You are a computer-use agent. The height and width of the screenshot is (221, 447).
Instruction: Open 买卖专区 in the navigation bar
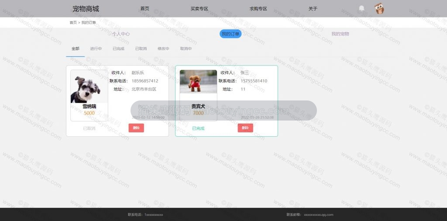(x=199, y=9)
